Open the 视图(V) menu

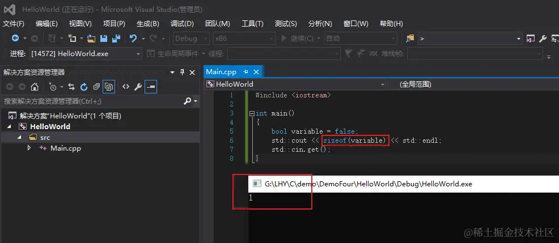click(80, 24)
